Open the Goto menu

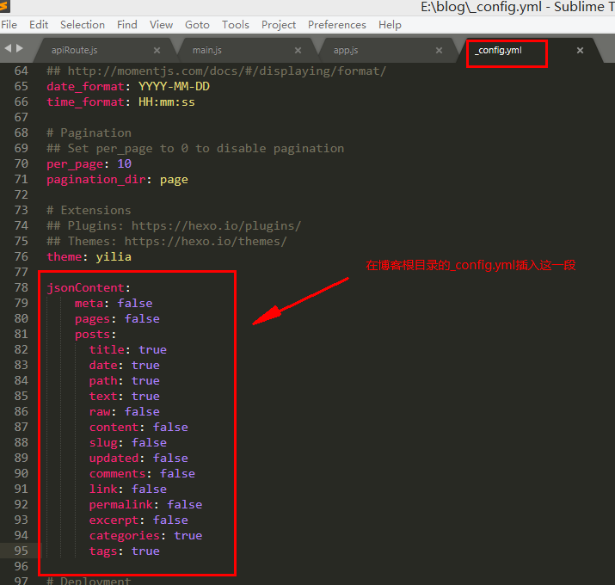(197, 25)
